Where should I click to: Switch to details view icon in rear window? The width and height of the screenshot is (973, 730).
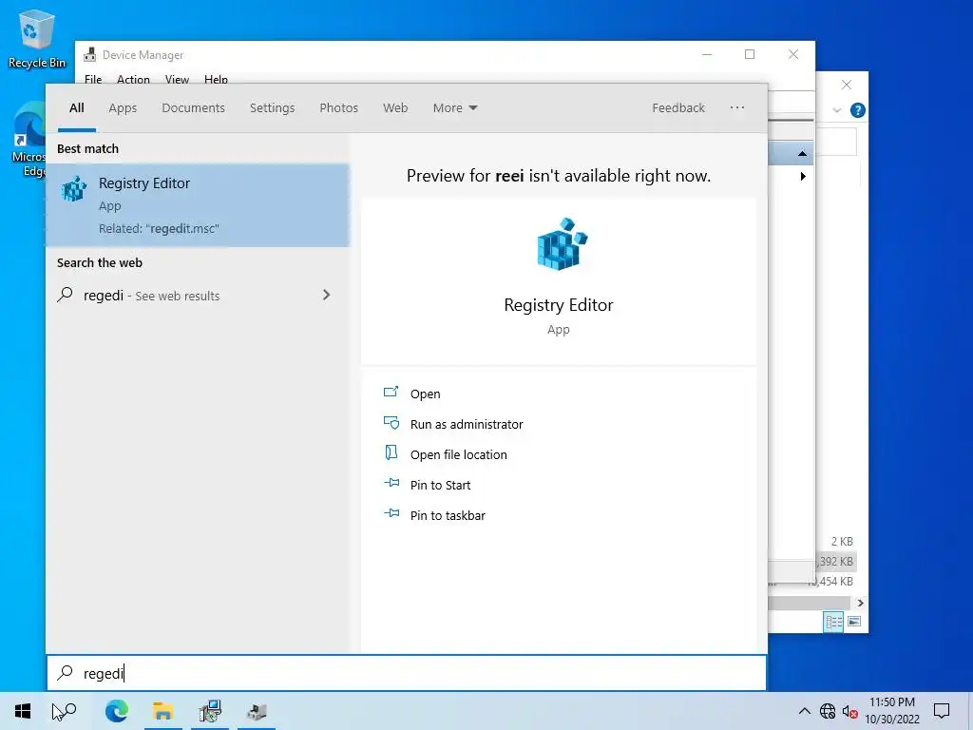coord(833,622)
